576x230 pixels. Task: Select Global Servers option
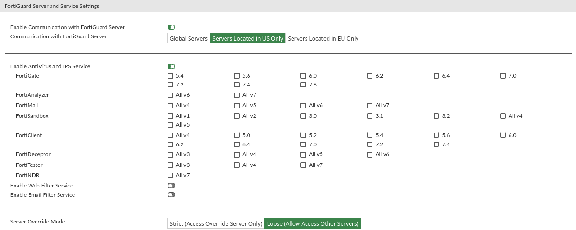pos(189,39)
